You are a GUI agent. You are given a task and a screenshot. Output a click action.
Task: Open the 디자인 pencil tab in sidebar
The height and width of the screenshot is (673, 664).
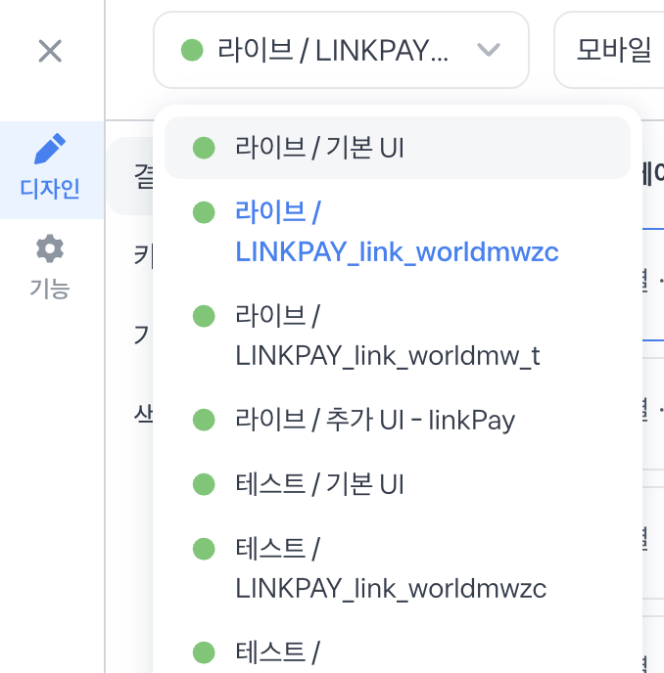click(x=51, y=170)
